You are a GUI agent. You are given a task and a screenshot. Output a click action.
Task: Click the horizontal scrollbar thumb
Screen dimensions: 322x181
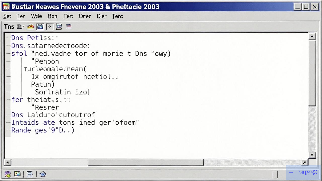pyautogui.click(x=145, y=162)
